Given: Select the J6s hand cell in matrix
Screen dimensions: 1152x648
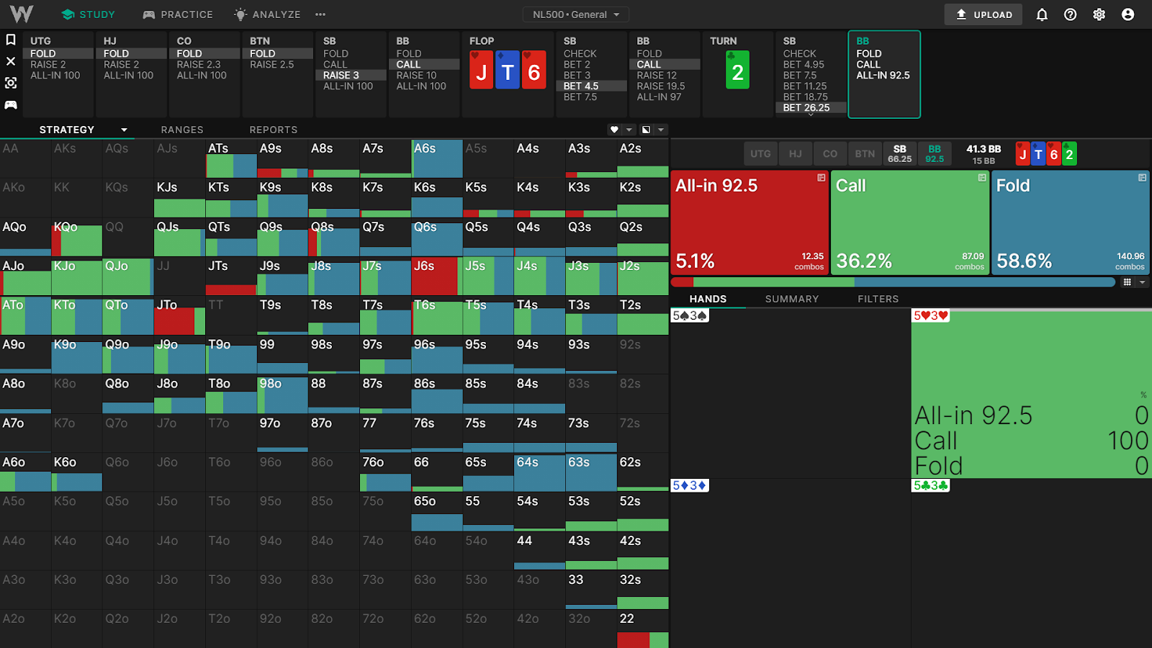Looking at the screenshot, I should [x=435, y=276].
